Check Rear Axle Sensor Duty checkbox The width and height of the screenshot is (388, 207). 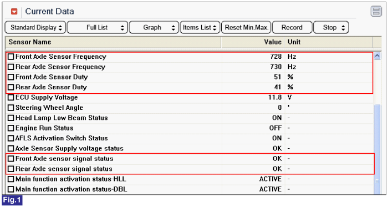click(11, 87)
